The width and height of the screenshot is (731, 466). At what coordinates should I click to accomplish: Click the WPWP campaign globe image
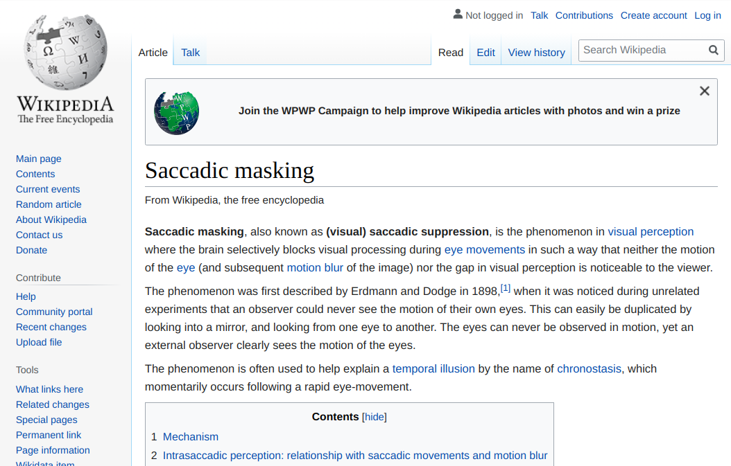pyautogui.click(x=177, y=113)
